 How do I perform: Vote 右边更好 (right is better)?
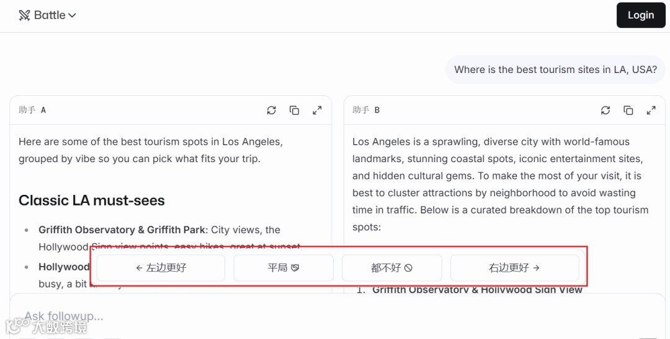(x=514, y=268)
